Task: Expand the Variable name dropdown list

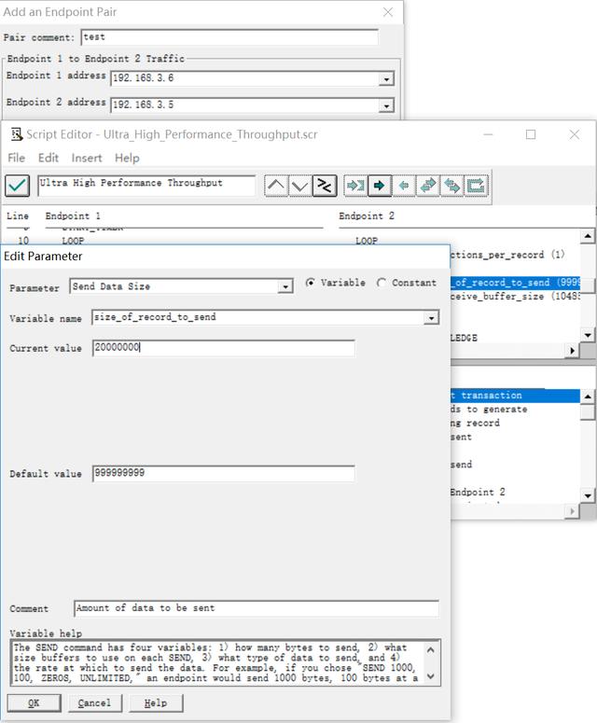Action: coord(431,318)
